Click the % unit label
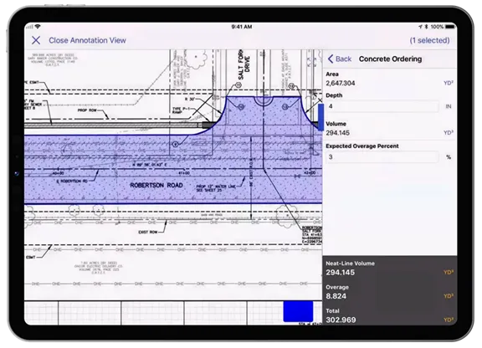Image resolution: width=482 pixels, height=348 pixels. coord(449,157)
